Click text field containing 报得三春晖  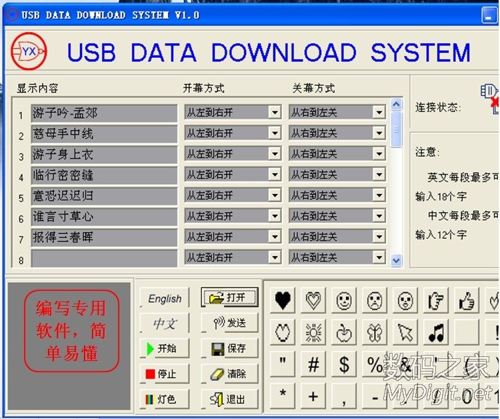[104, 238]
